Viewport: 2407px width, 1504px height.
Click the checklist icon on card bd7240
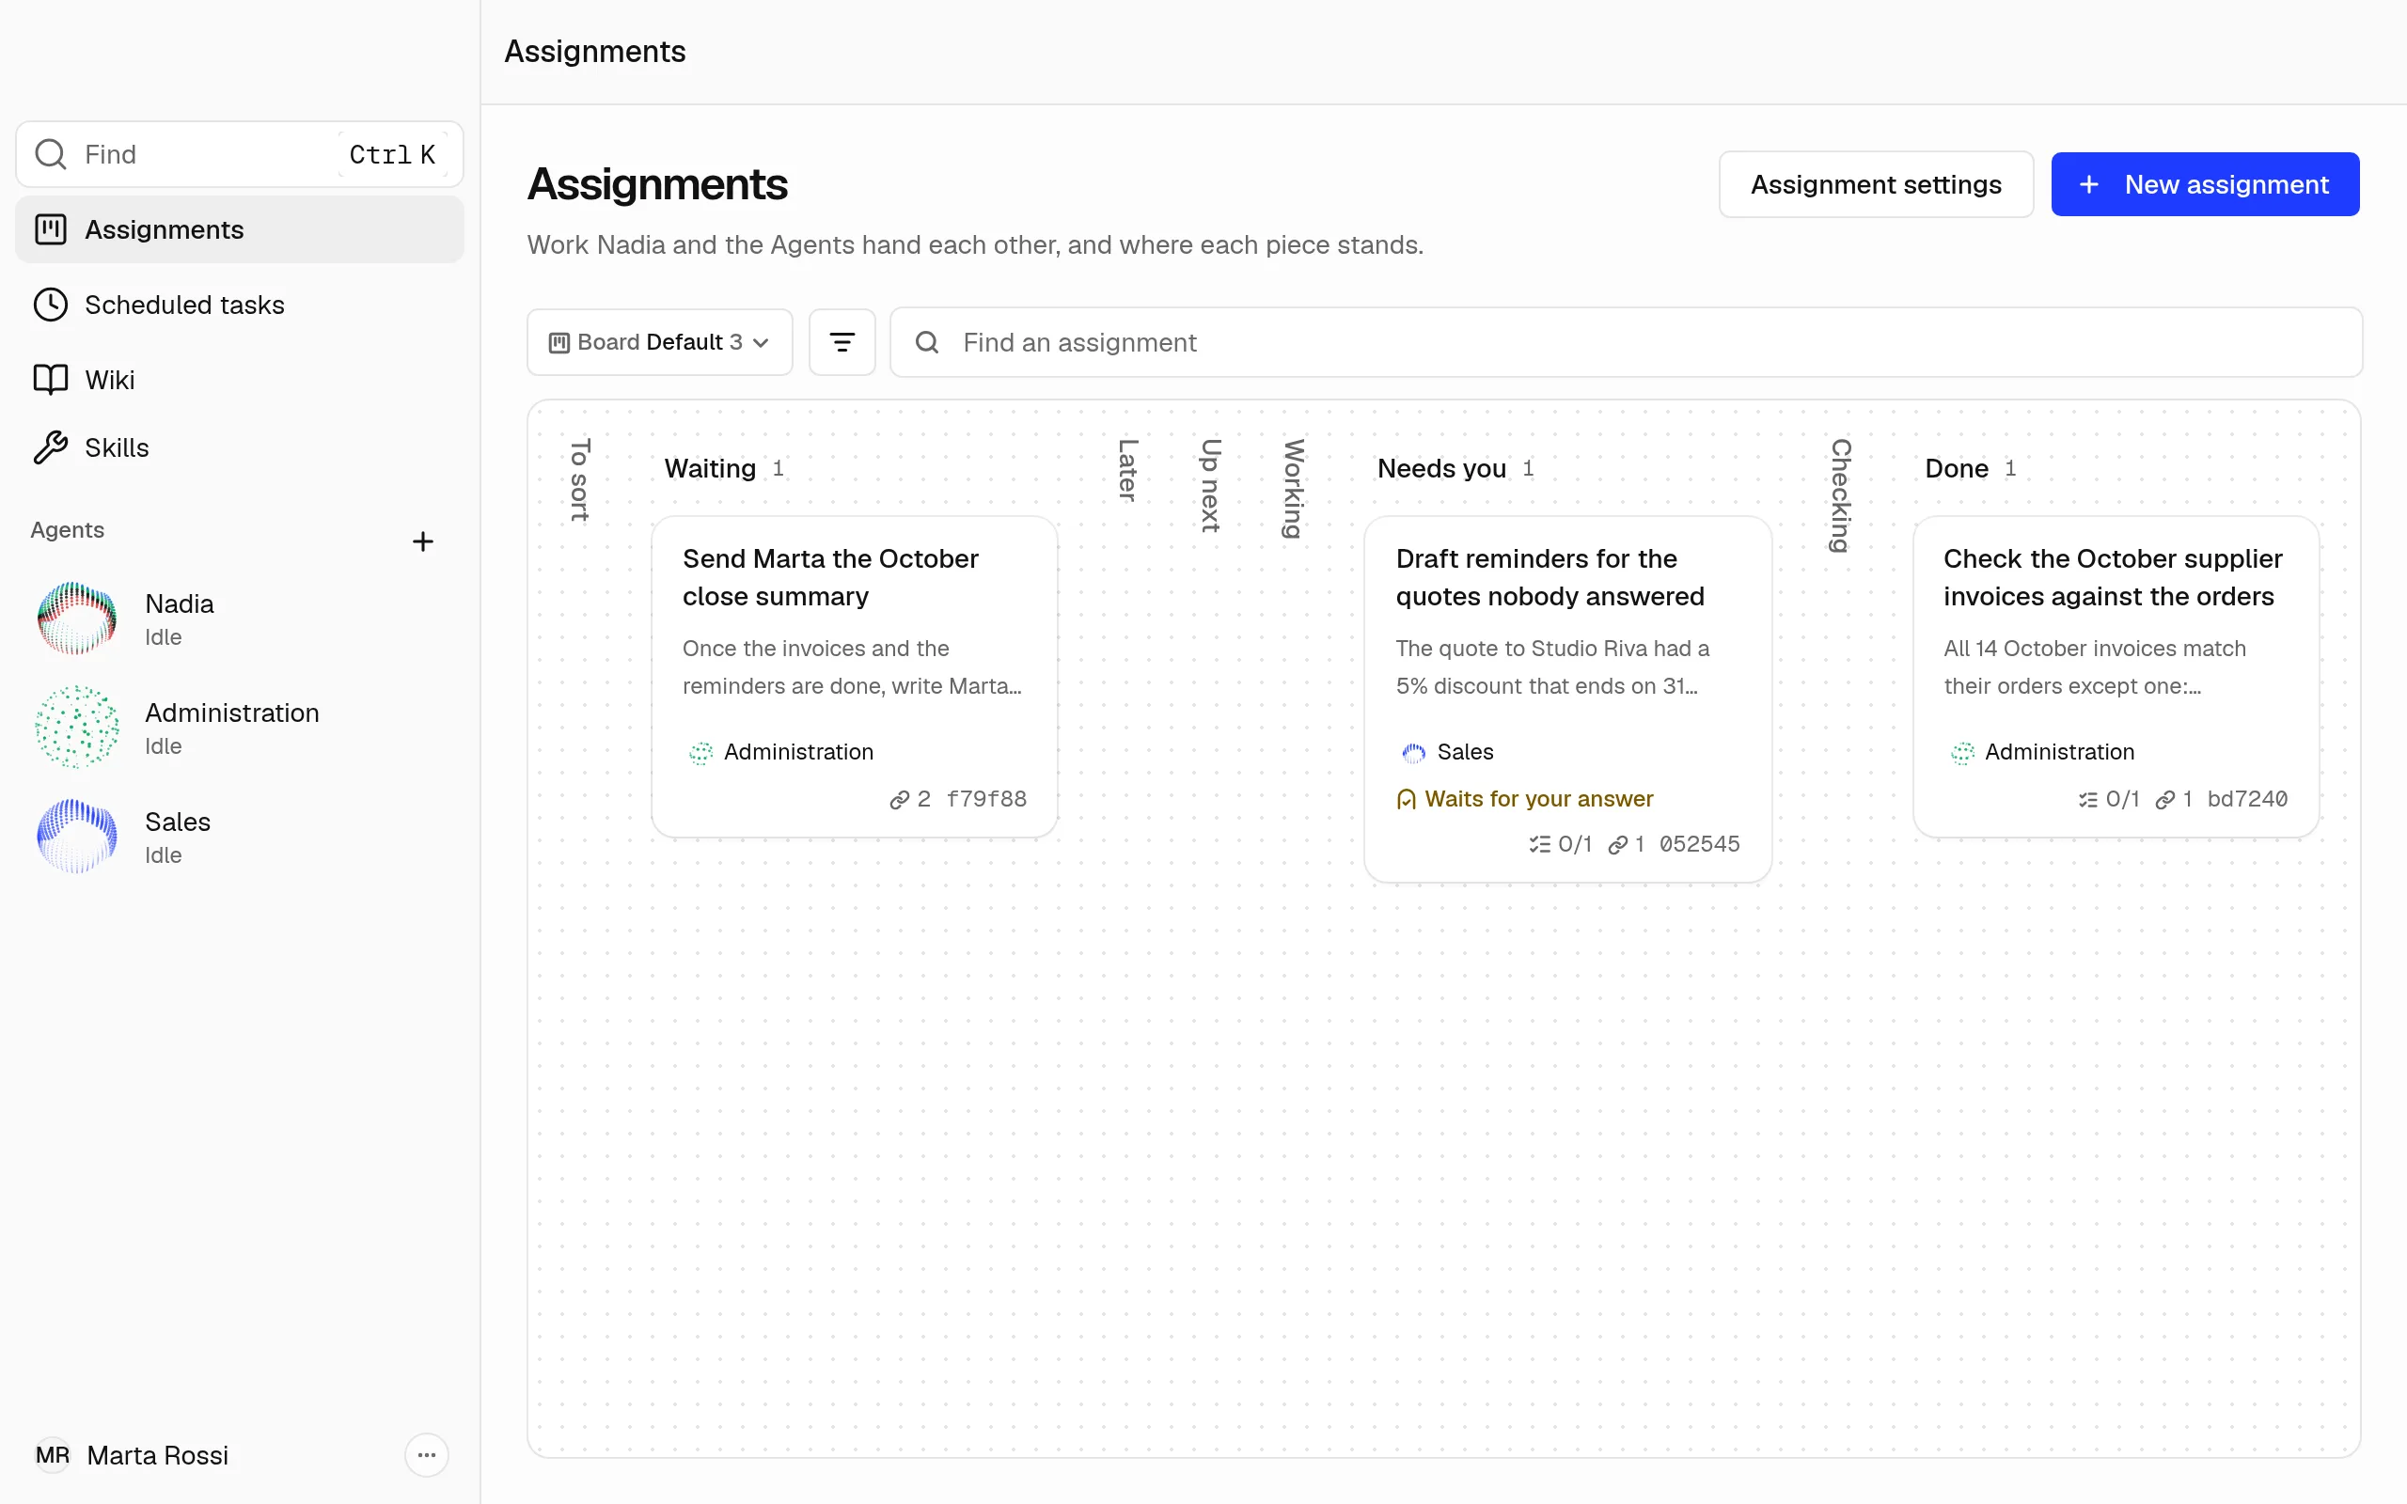2087,800
